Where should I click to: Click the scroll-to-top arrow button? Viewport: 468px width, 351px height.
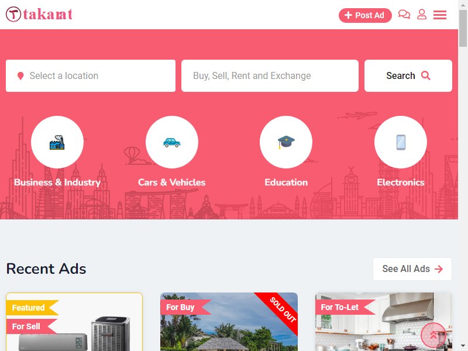pyautogui.click(x=433, y=335)
